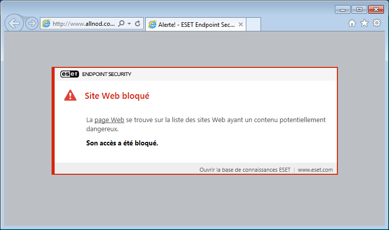
Task: Close the Internet Explorer window
Action: tap(376, 10)
